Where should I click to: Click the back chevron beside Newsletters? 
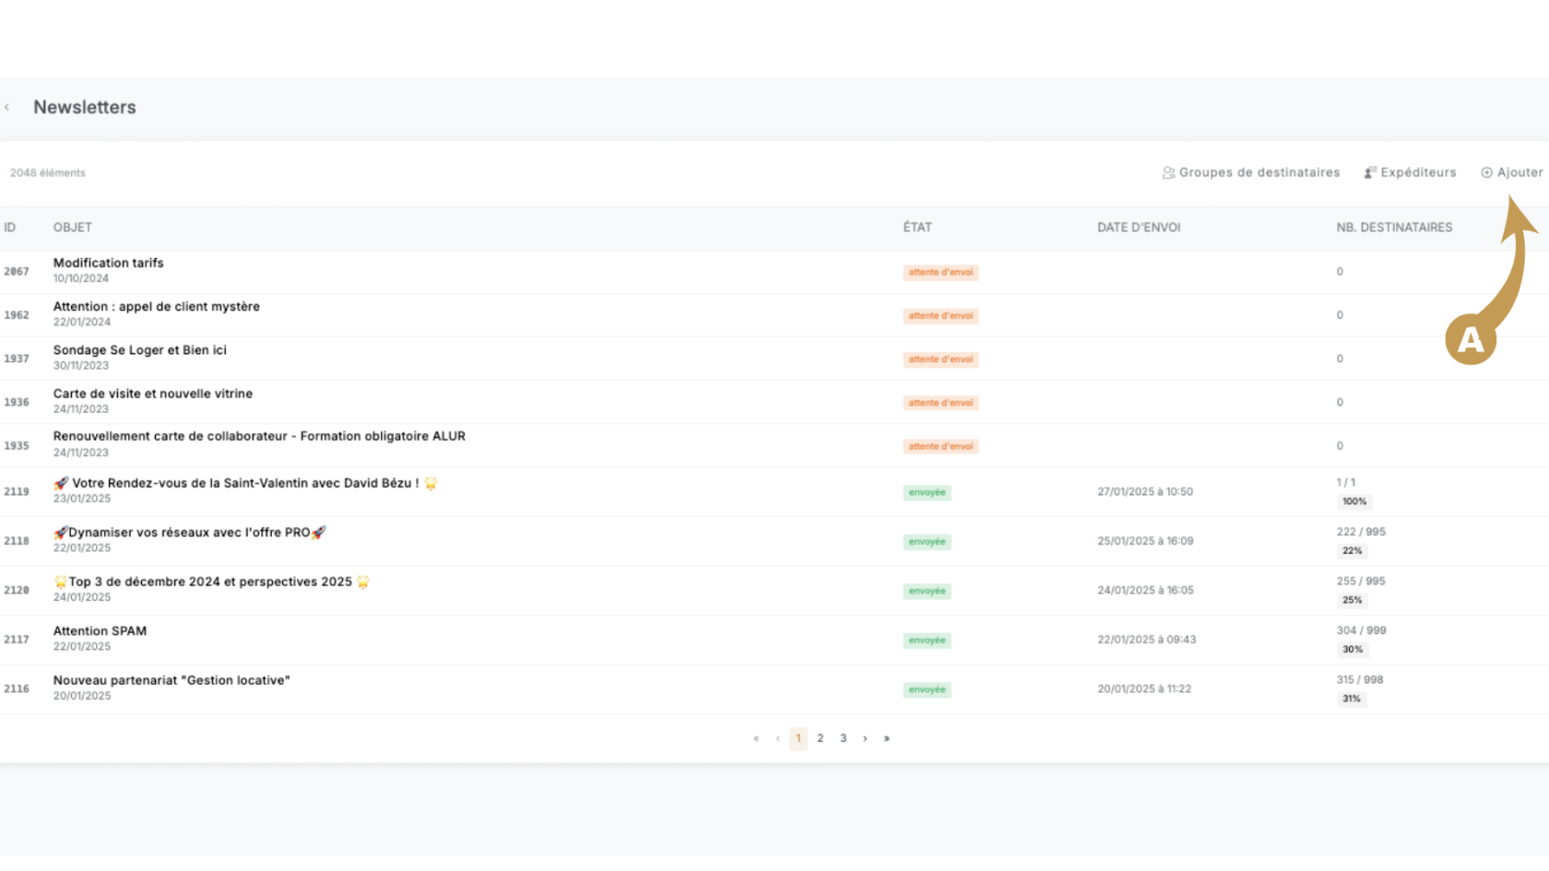(x=7, y=108)
